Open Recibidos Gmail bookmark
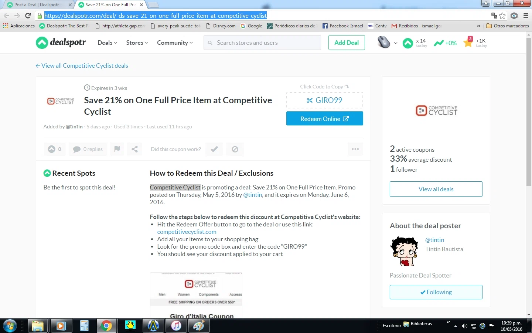Image resolution: width=532 pixels, height=333 pixels. (416, 26)
